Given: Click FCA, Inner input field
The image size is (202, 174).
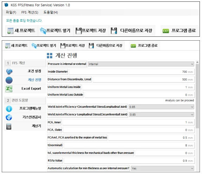Looking at the screenshot, I should [x=129, y=123].
